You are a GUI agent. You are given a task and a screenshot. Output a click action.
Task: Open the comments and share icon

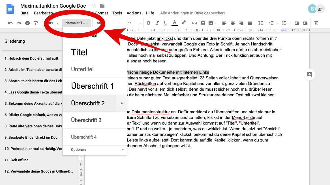320,9
